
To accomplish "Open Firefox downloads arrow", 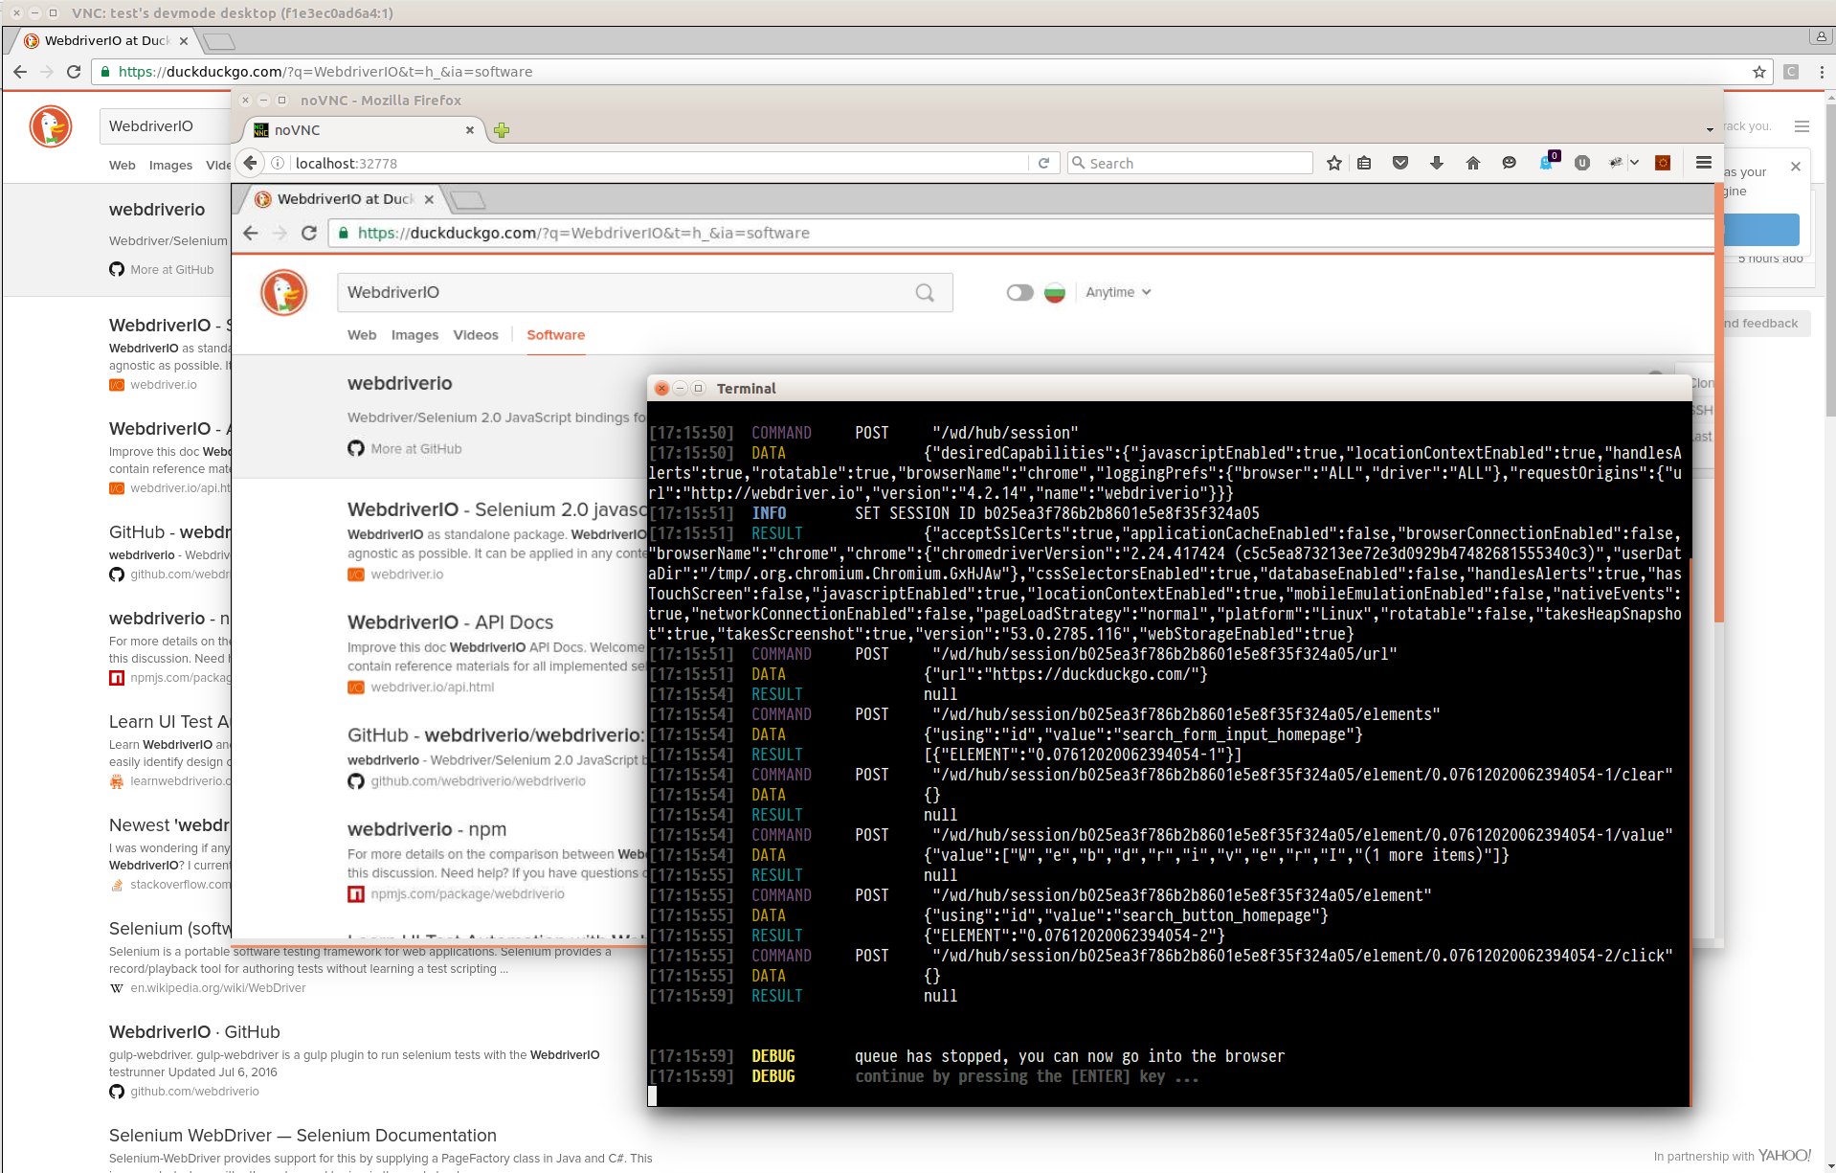I will 1437,163.
